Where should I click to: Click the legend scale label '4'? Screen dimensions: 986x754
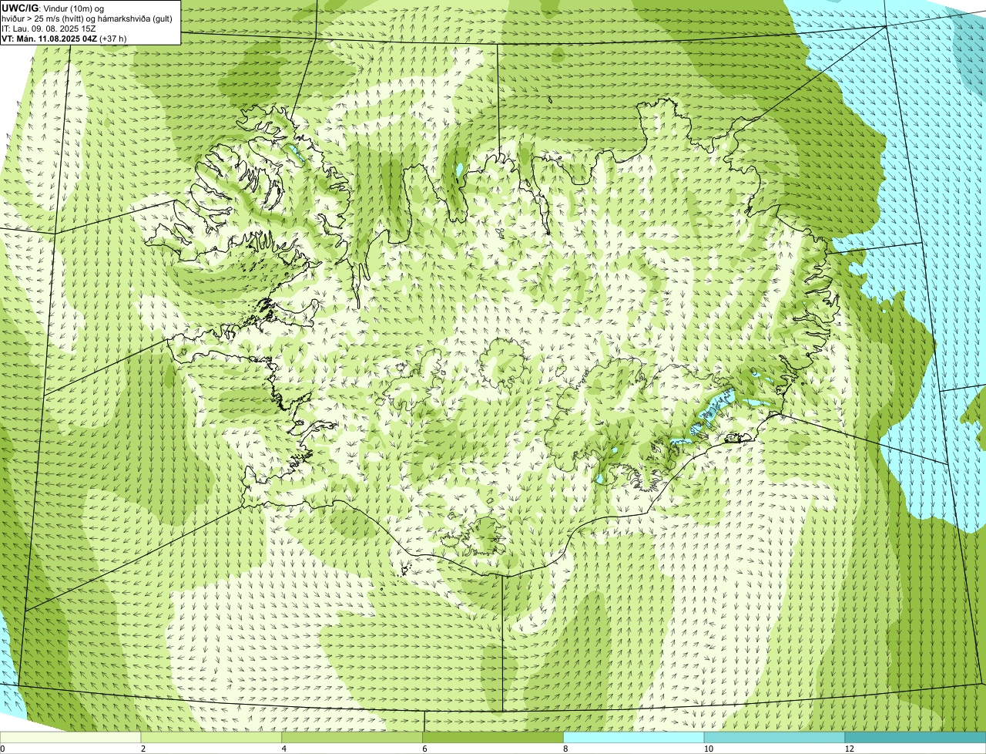pos(283,749)
